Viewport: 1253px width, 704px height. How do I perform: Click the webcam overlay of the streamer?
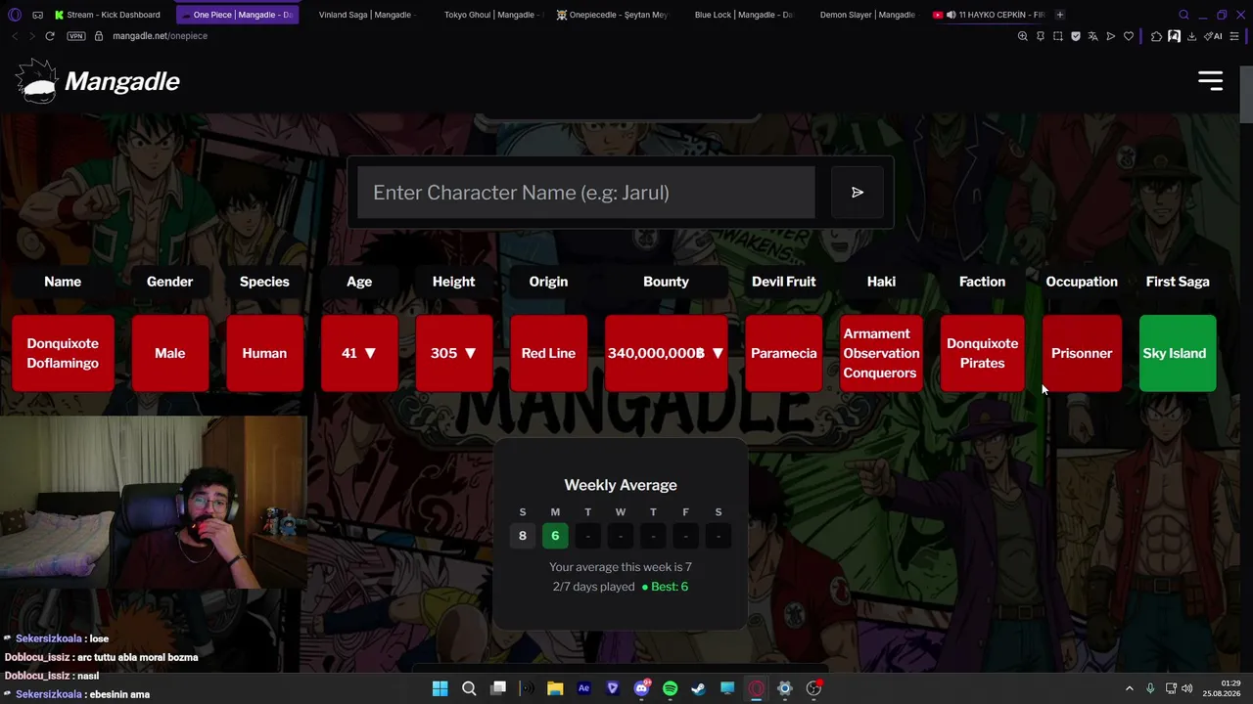click(x=154, y=503)
